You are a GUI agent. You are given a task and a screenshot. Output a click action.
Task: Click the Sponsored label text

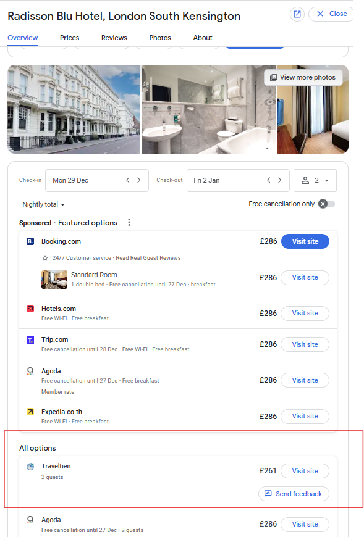click(x=35, y=223)
